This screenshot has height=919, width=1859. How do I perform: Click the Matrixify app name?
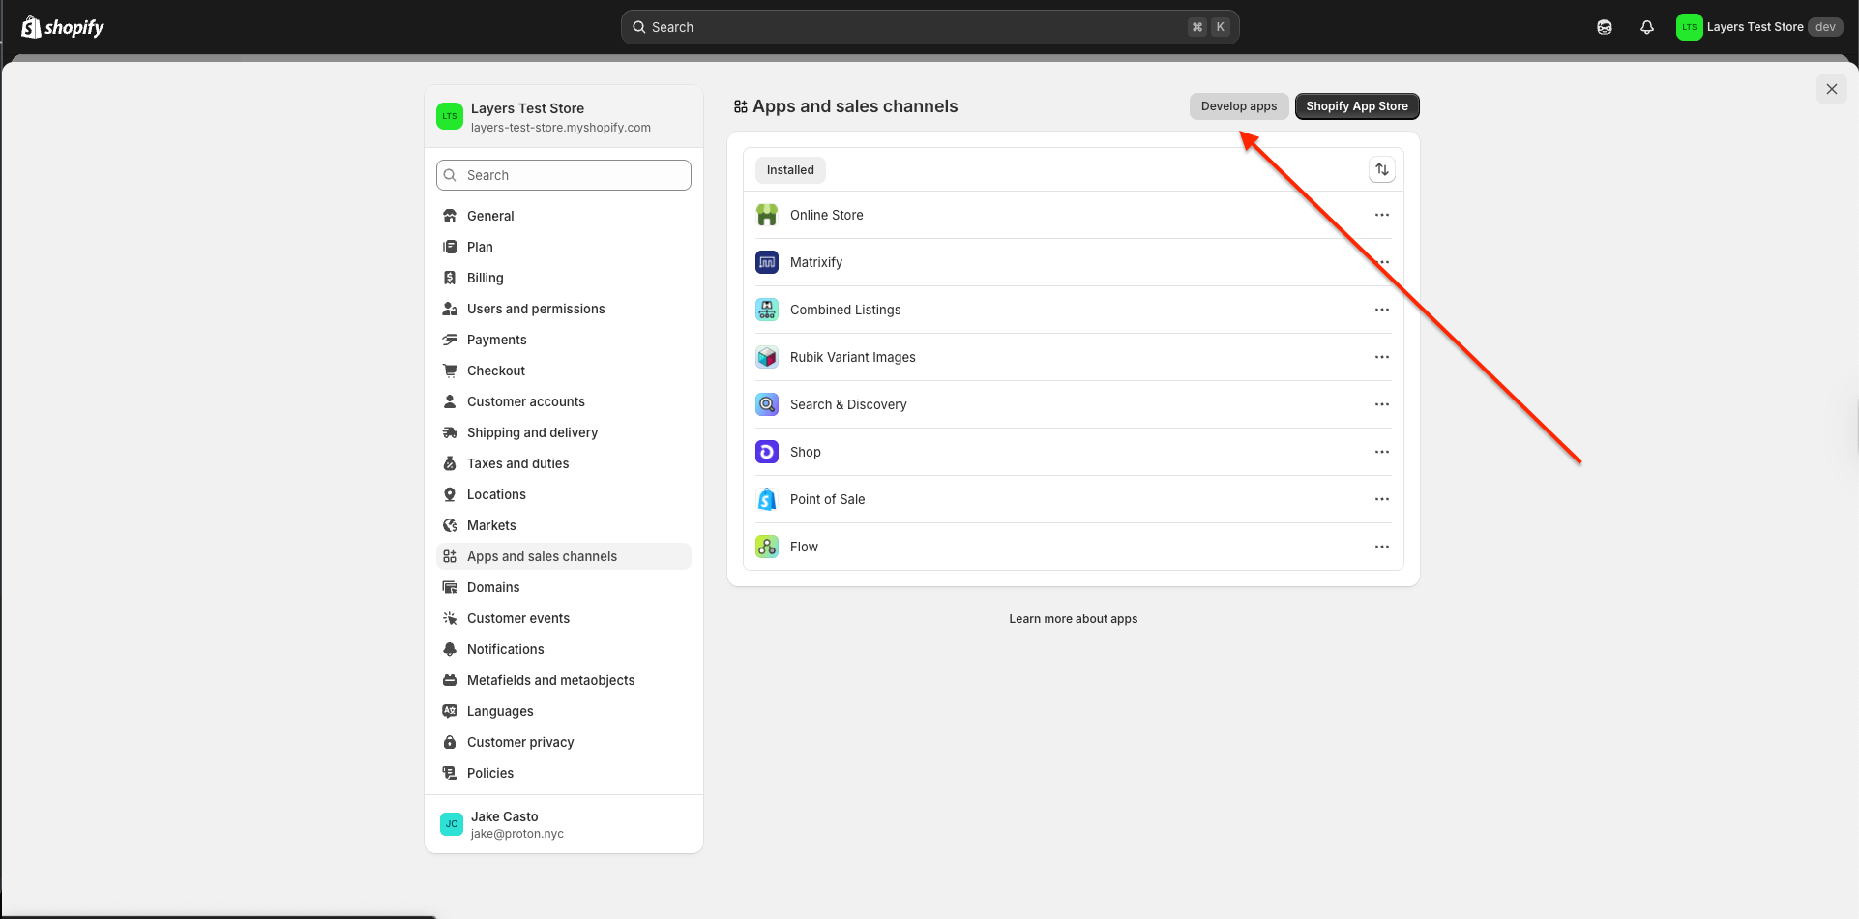tap(816, 262)
